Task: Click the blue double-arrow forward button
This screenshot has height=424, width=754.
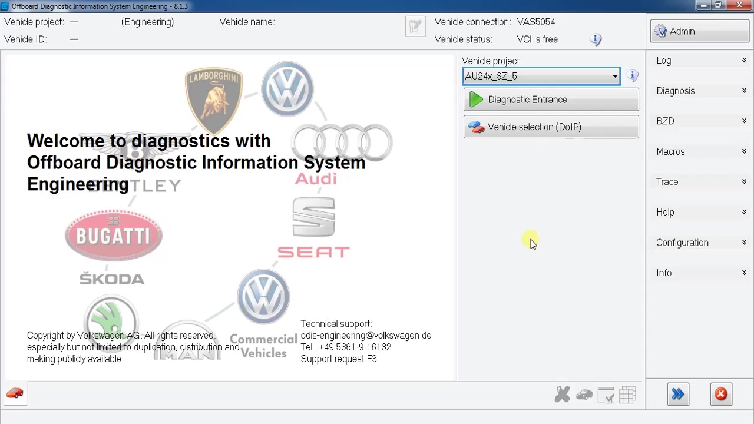Action: point(678,395)
